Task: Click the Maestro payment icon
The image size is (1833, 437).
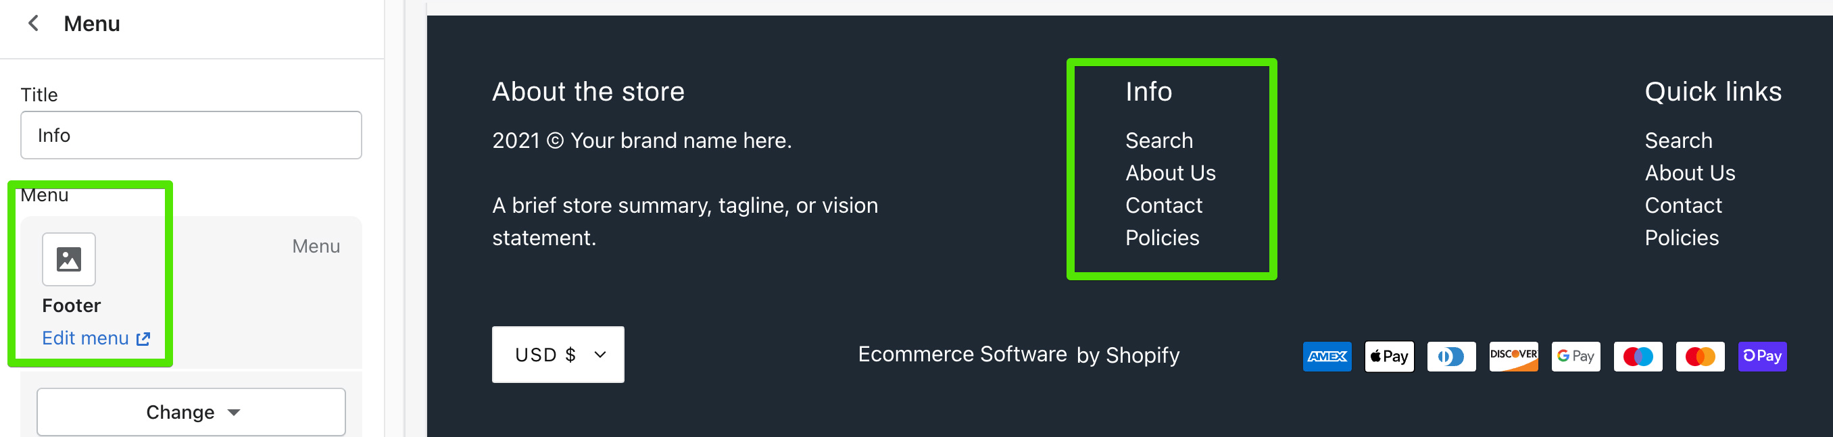Action: pos(1638,356)
